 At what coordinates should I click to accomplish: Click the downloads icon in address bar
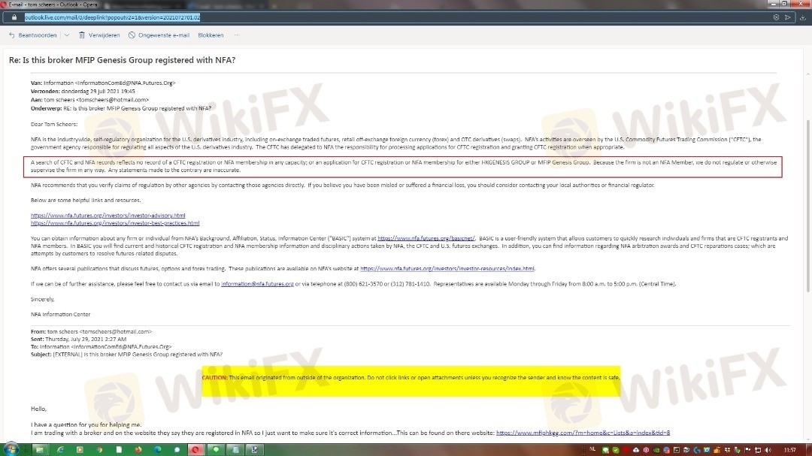802,17
